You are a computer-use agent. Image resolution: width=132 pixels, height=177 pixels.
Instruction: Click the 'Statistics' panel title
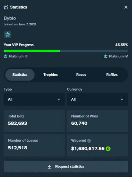(19, 7)
